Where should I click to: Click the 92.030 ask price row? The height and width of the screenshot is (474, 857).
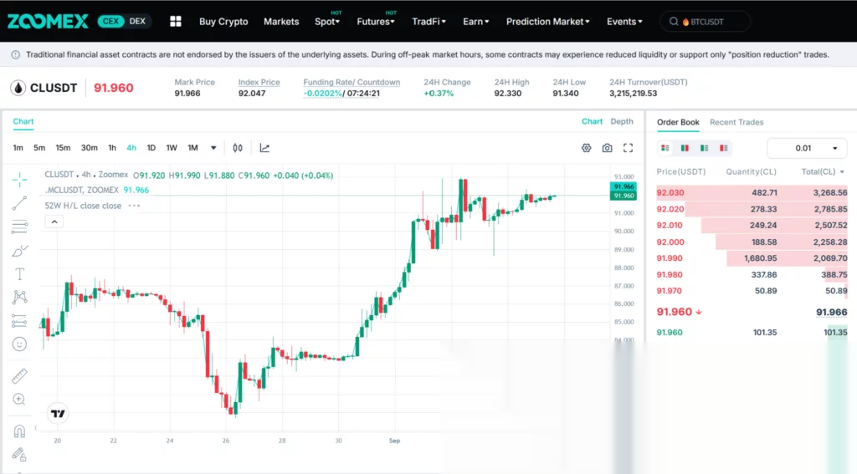click(752, 192)
